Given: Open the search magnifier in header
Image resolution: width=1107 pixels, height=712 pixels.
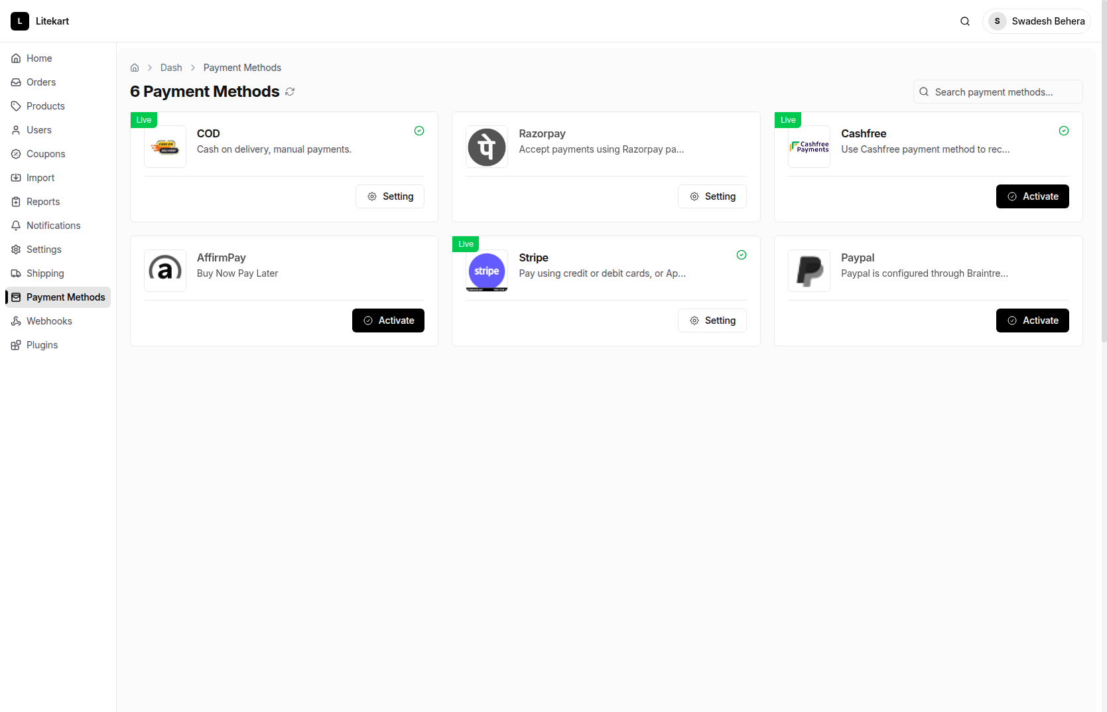Looking at the screenshot, I should (x=965, y=21).
